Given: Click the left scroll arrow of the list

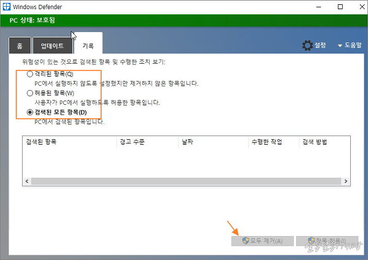Looking at the screenshot, I should pos(27,182).
